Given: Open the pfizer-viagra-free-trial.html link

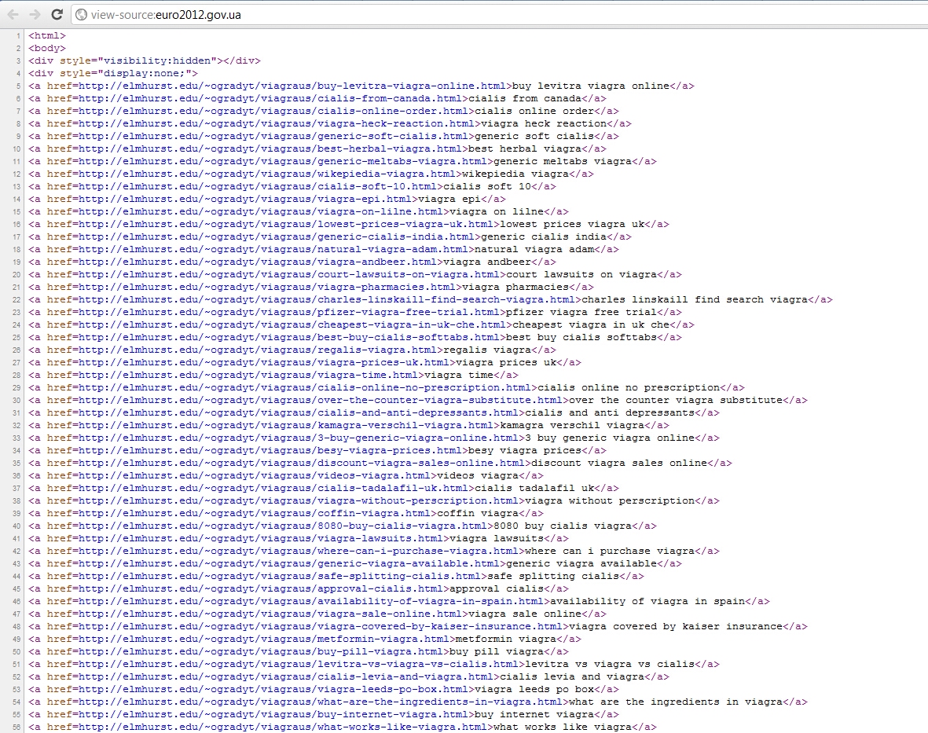Looking at the screenshot, I should (289, 313).
